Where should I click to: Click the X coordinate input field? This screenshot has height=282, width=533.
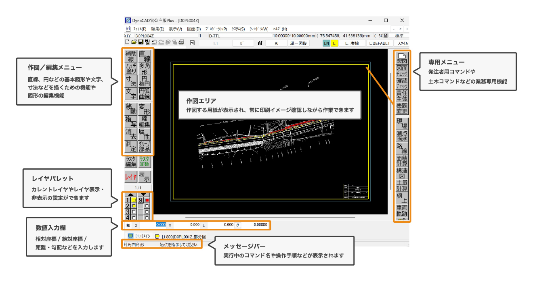pos(153,225)
